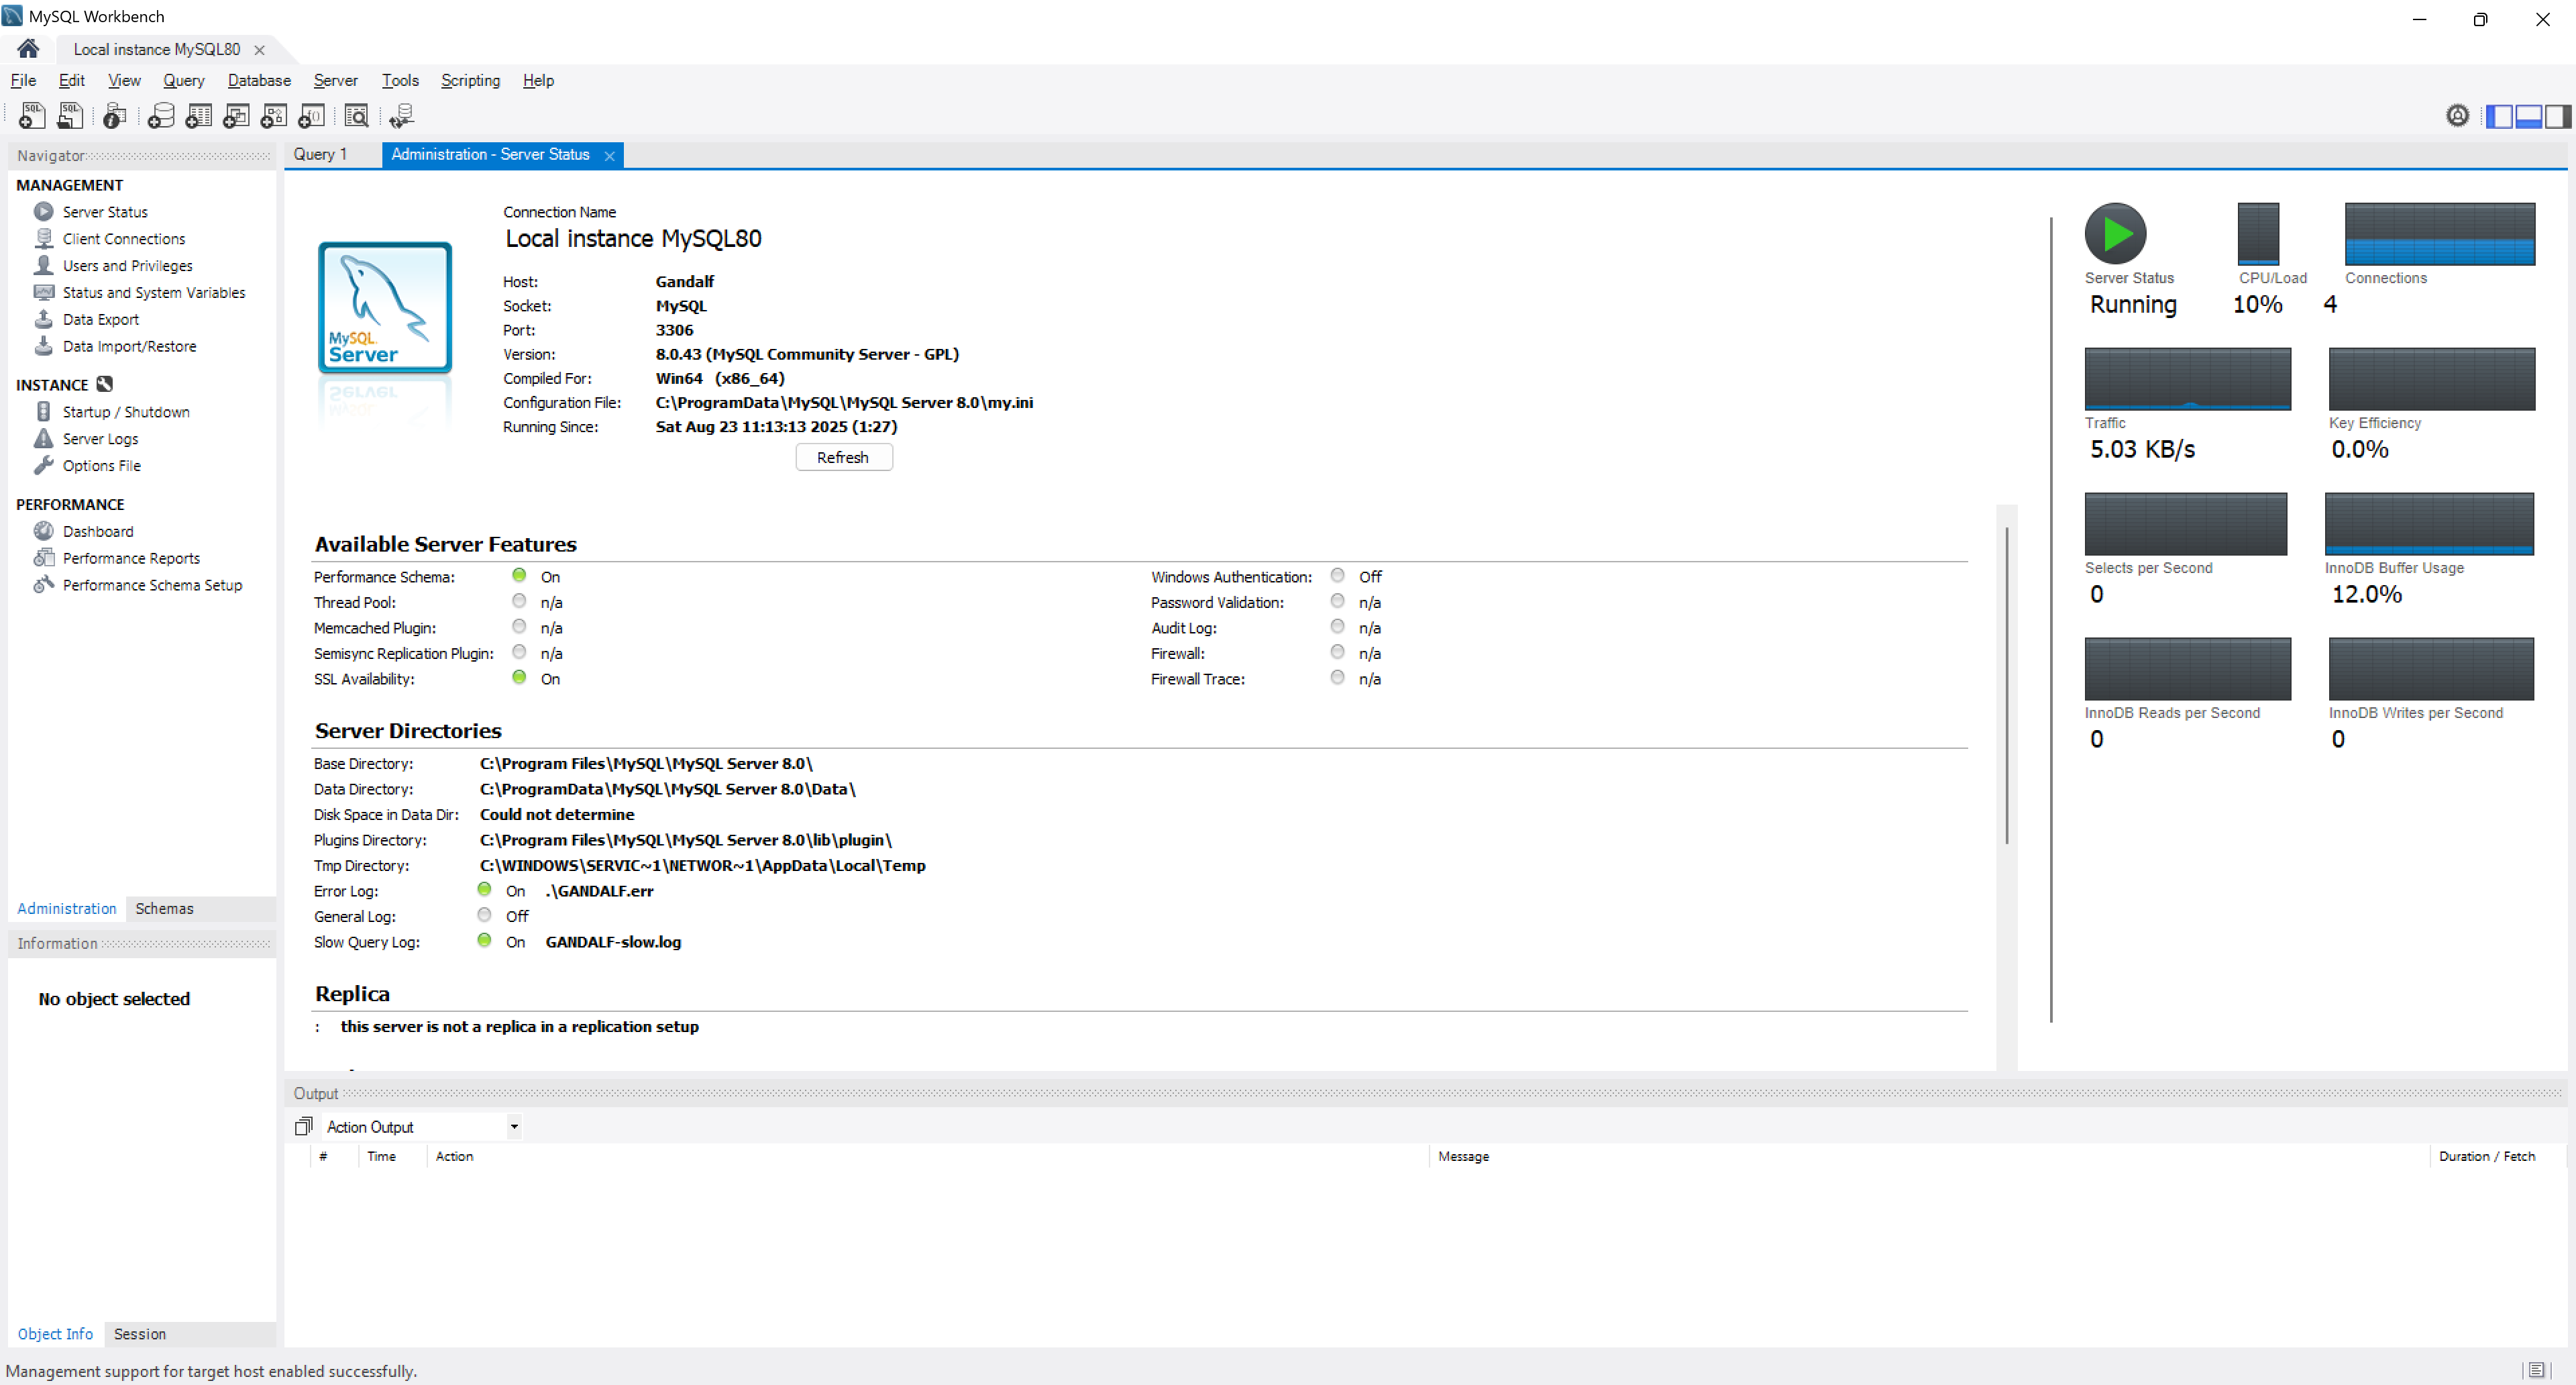Open the performance Dashboard
Image resolution: width=2576 pixels, height=1385 pixels.
pos(97,532)
